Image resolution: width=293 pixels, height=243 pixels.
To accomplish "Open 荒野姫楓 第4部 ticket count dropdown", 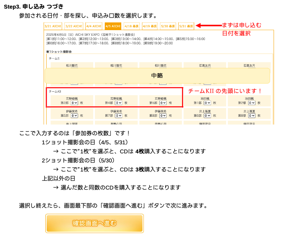I will [x=119, y=103].
